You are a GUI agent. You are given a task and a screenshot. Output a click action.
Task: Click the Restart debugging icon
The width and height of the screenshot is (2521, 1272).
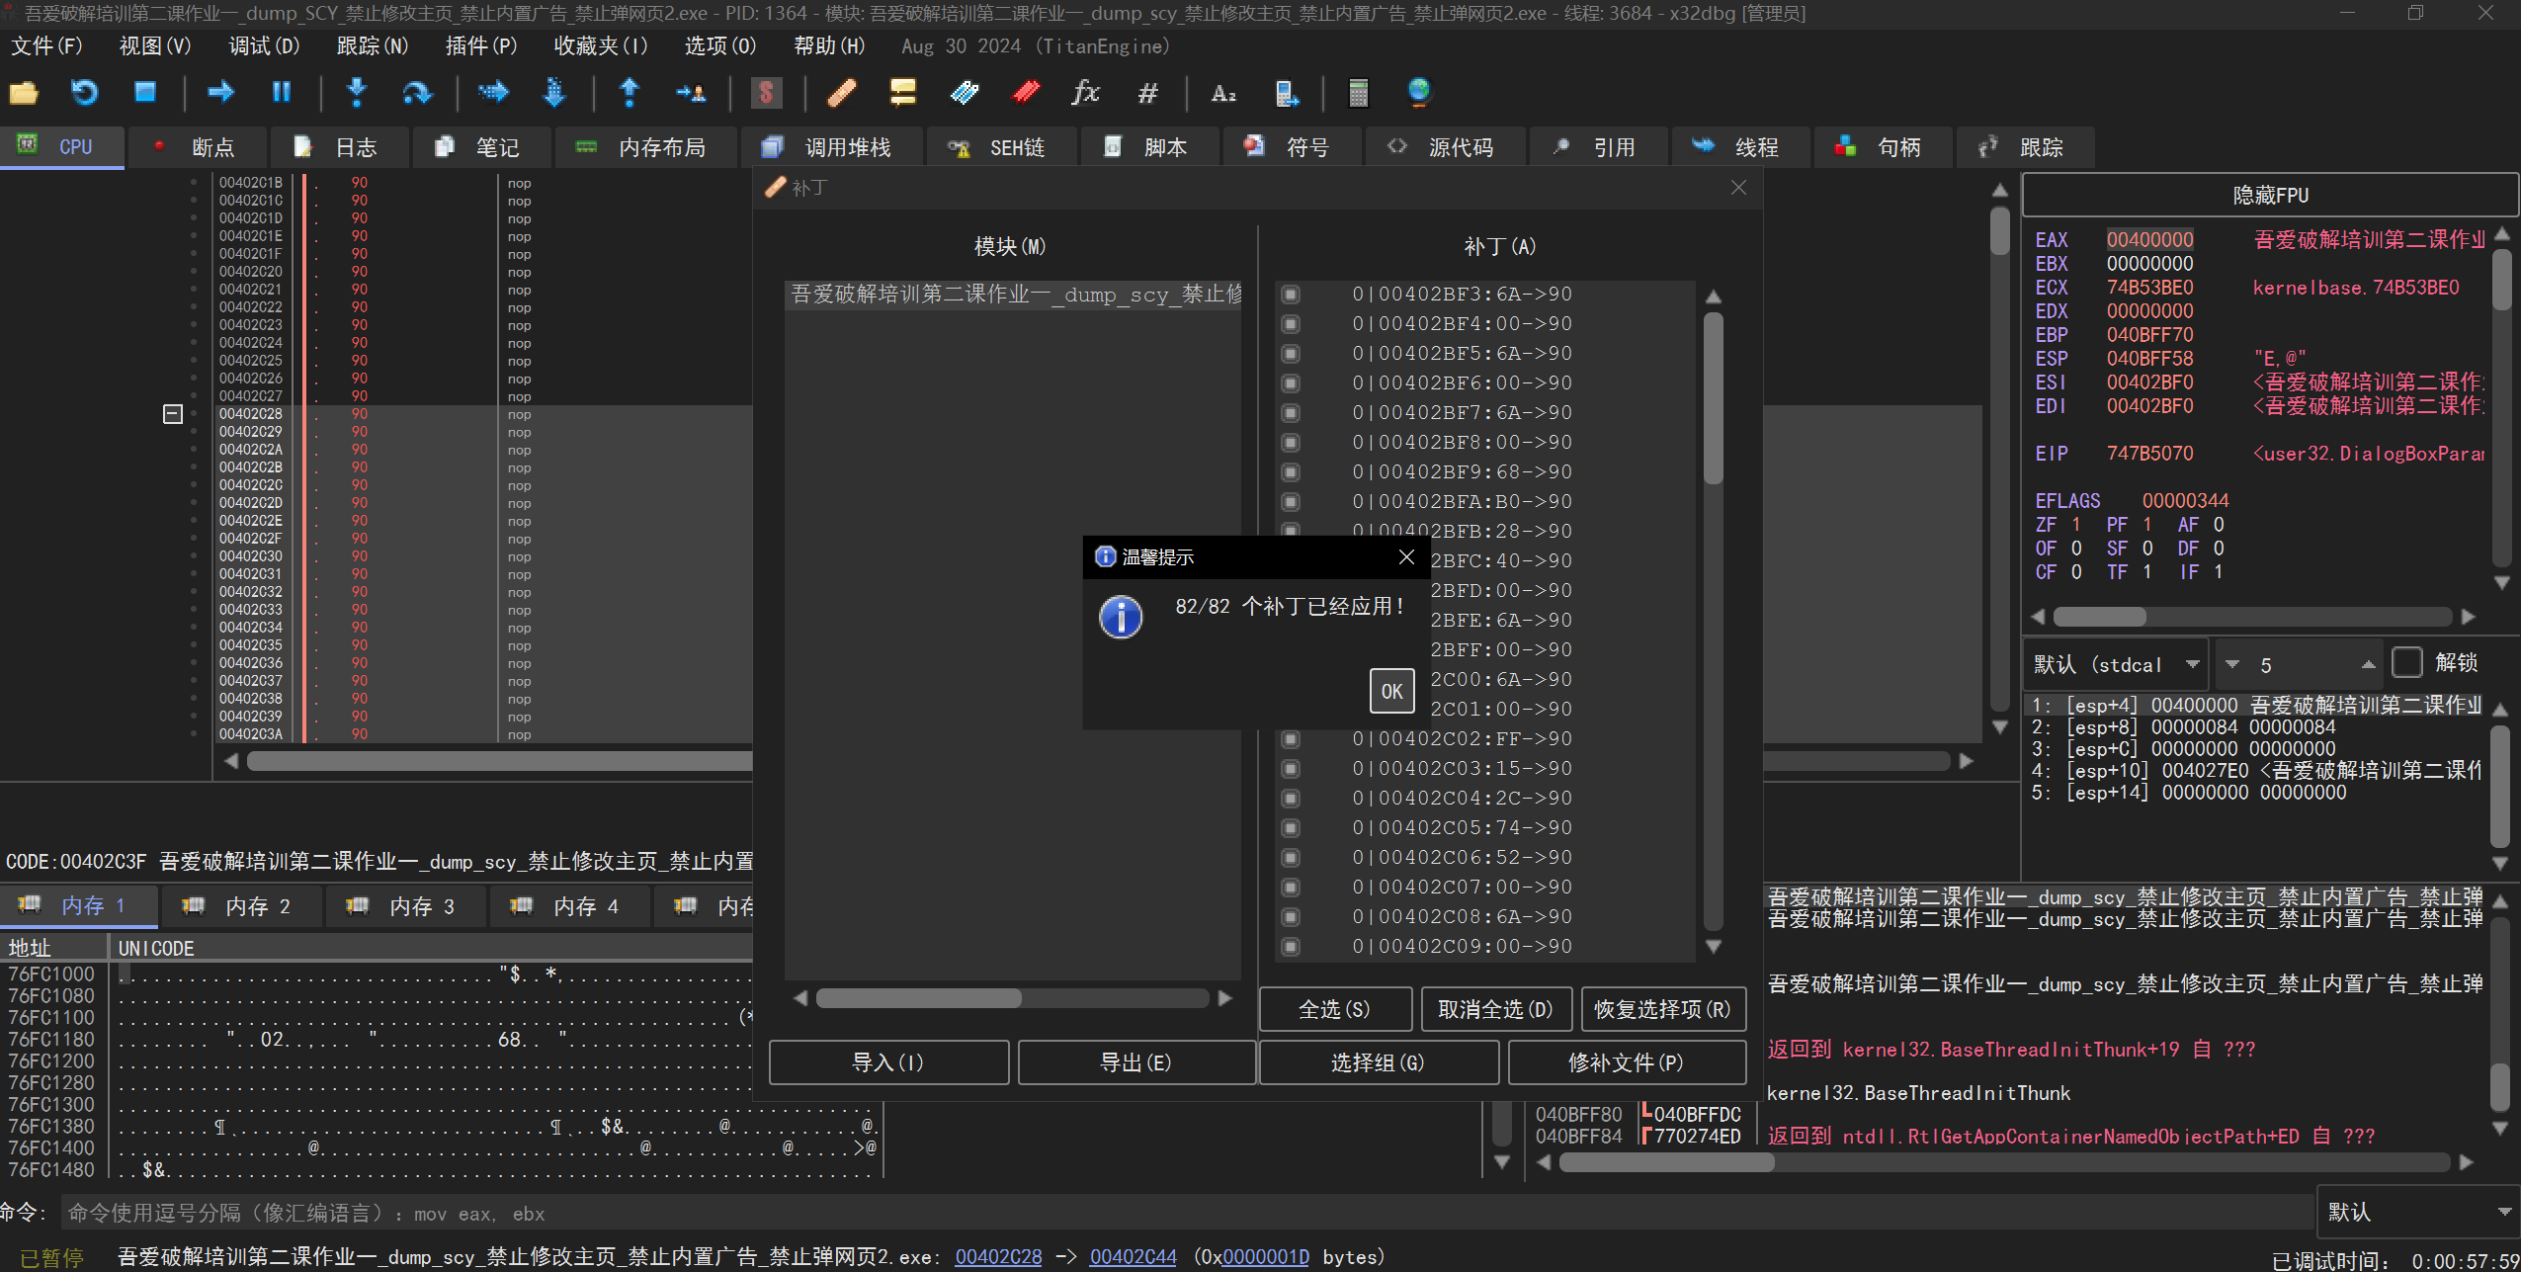pyautogui.click(x=85, y=93)
